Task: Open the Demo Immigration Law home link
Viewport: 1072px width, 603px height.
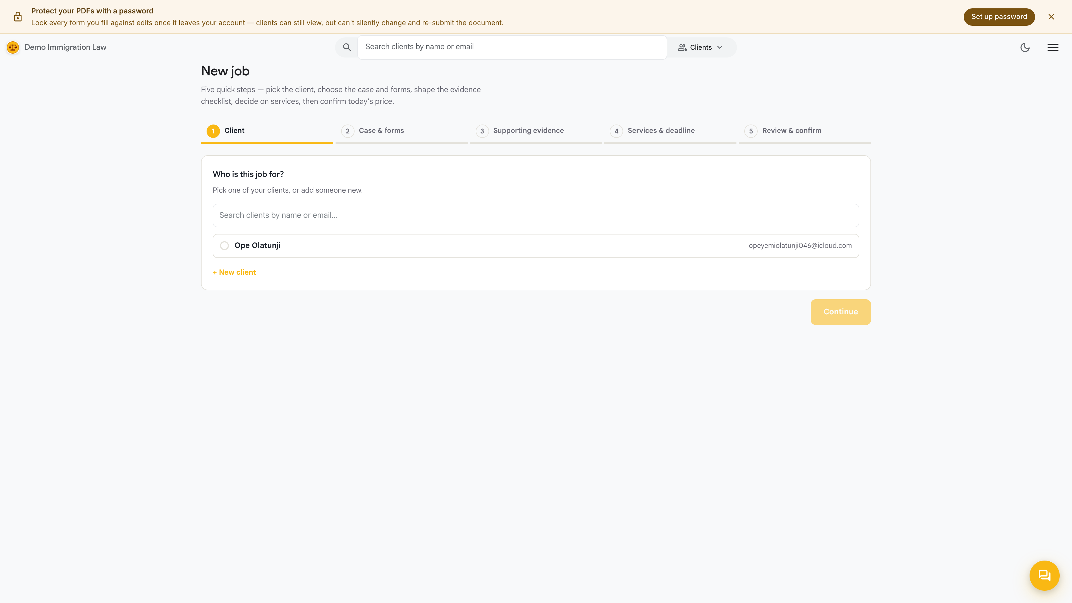Action: (x=65, y=47)
